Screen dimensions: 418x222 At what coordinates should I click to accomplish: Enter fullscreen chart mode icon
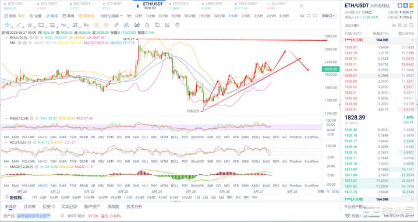(x=309, y=16)
